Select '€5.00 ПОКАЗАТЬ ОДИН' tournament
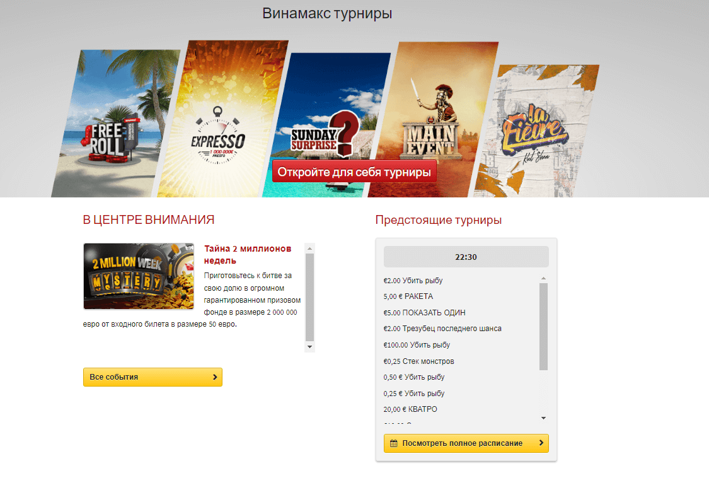The height and width of the screenshot is (485, 709). pyautogui.click(x=424, y=313)
